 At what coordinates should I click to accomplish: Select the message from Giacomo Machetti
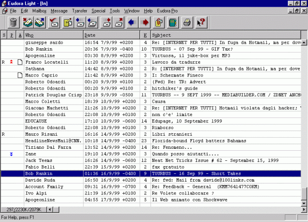tap(151, 108)
